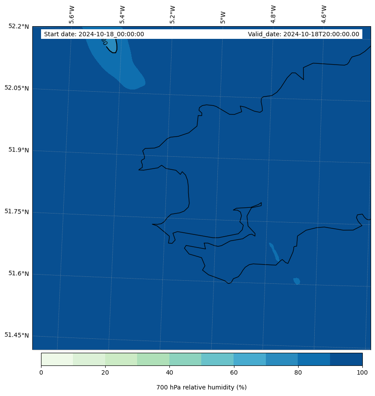Click the 51.75°N latitude label

(17, 211)
